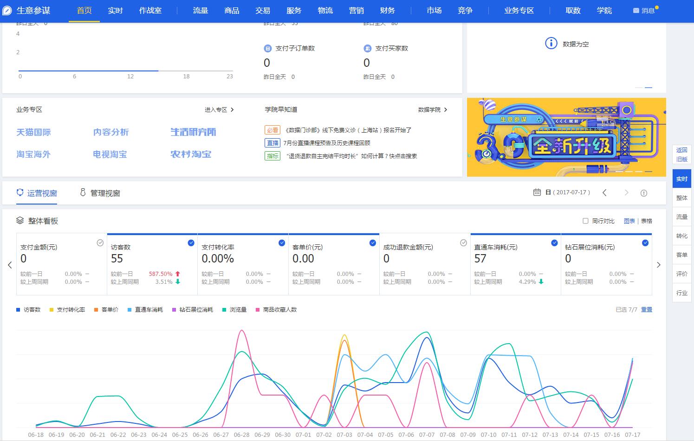Open the 市场 menu in top navigation

point(434,10)
